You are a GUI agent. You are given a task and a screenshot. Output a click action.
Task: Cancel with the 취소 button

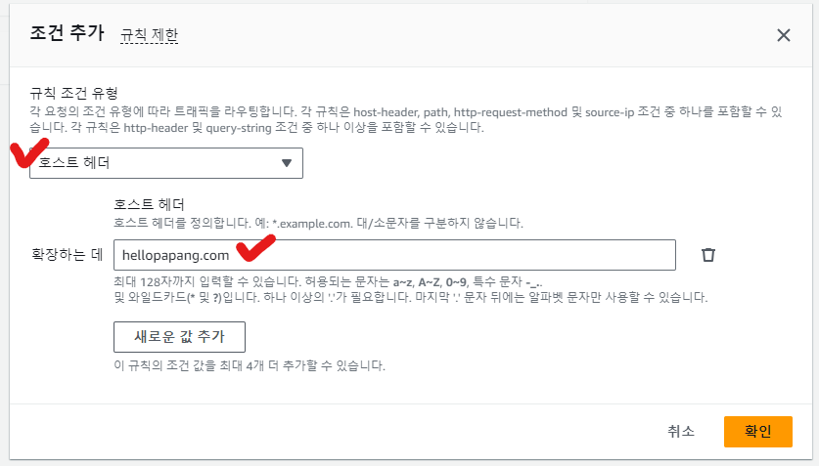coord(681,431)
